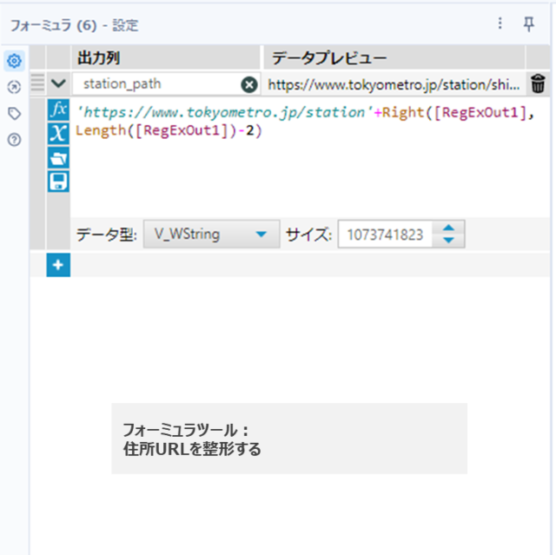The height and width of the screenshot is (555, 556).
Task: Pin the configuration panel
Action: [529, 24]
